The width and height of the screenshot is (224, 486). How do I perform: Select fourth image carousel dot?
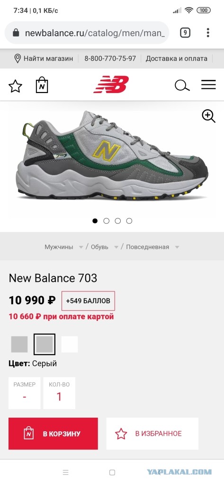(x=129, y=221)
